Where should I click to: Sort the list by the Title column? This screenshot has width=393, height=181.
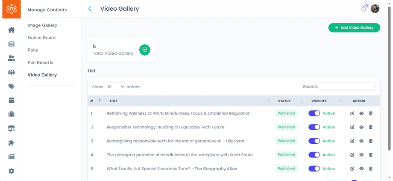coord(114,101)
